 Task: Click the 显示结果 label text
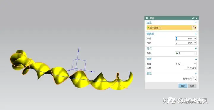coord(187,79)
